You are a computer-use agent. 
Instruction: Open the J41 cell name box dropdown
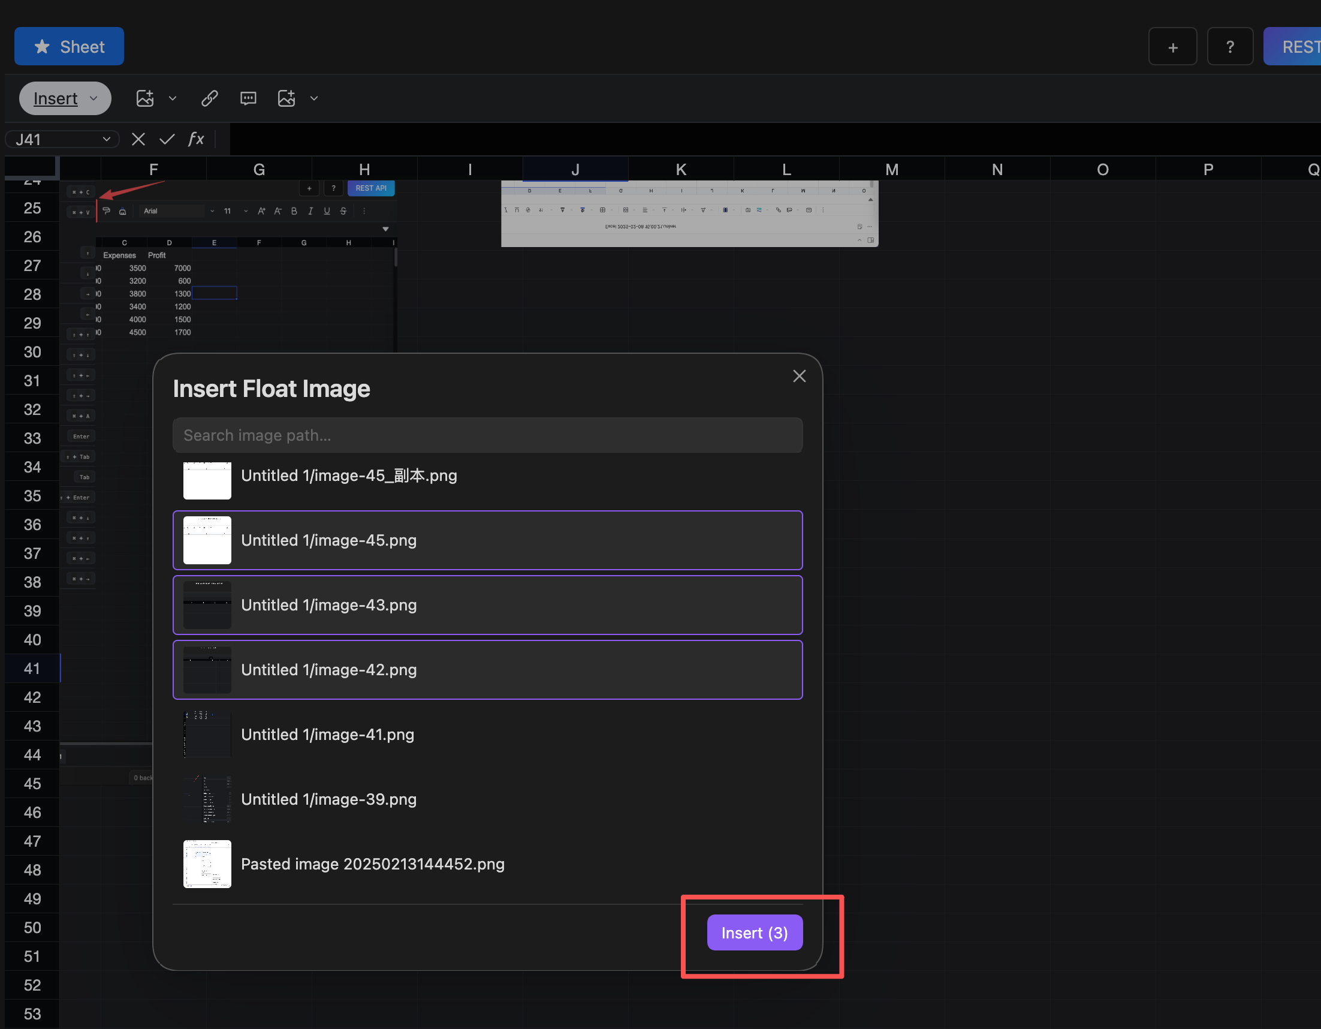(107, 139)
